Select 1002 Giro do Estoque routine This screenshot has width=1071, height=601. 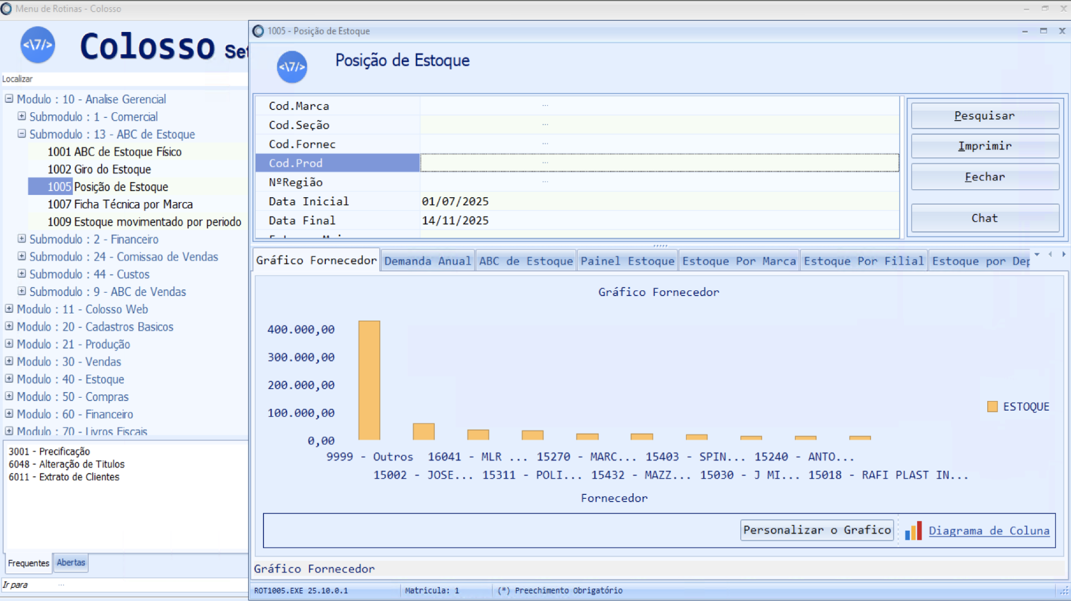tap(99, 169)
